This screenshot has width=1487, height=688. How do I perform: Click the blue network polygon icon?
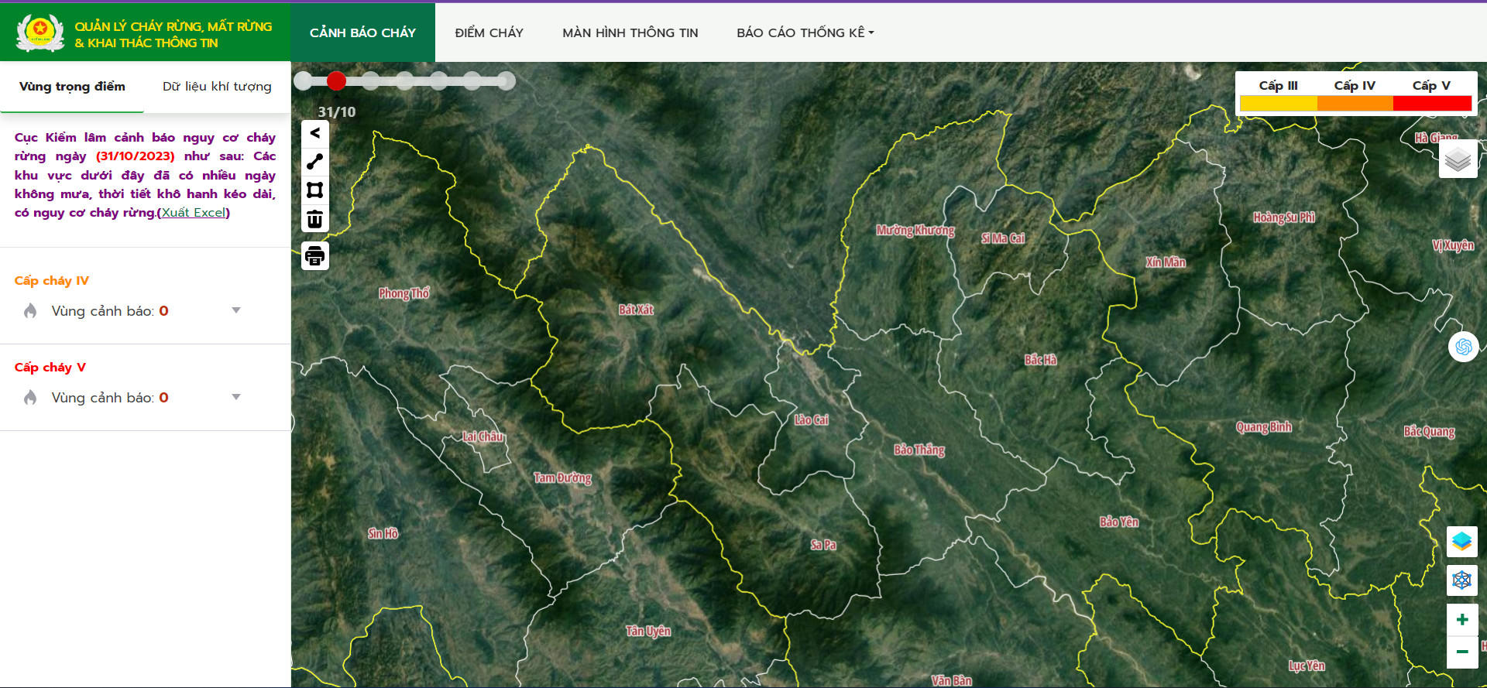[x=1461, y=580]
